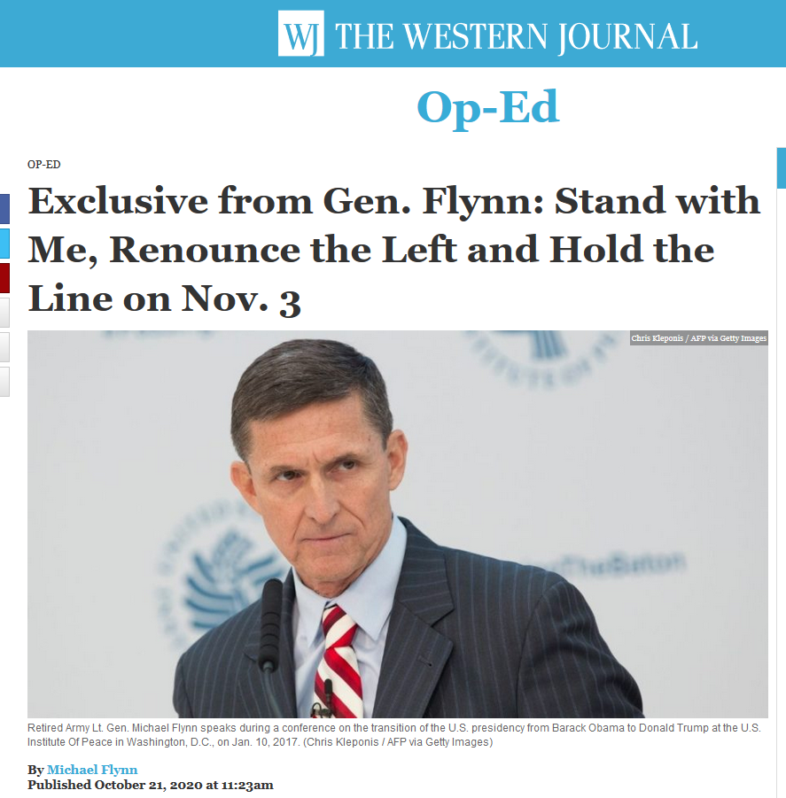Screen dimensions: 786x798
Task: Click the middle grey share button
Action: (x=4, y=347)
